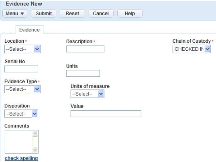Click the check spelling link
The height and width of the screenshot is (162, 216).
click(x=21, y=158)
